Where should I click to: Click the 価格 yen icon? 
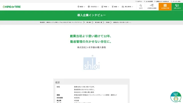(113, 7)
